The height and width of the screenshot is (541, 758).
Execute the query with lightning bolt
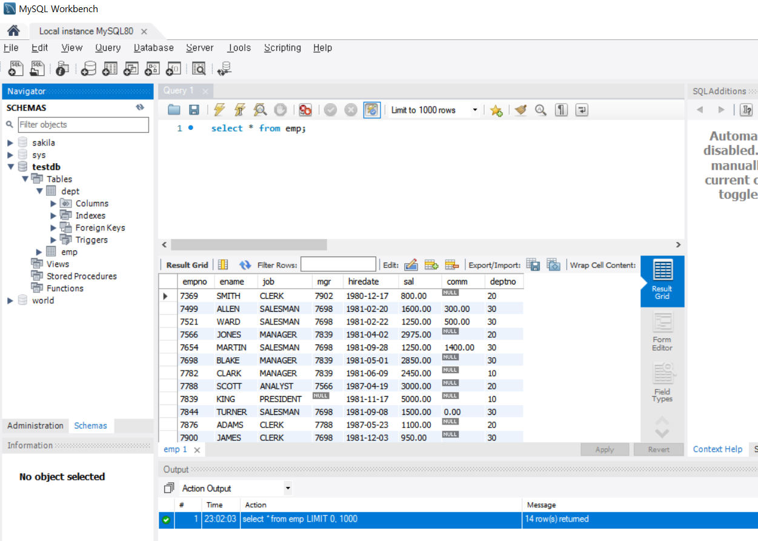click(219, 110)
